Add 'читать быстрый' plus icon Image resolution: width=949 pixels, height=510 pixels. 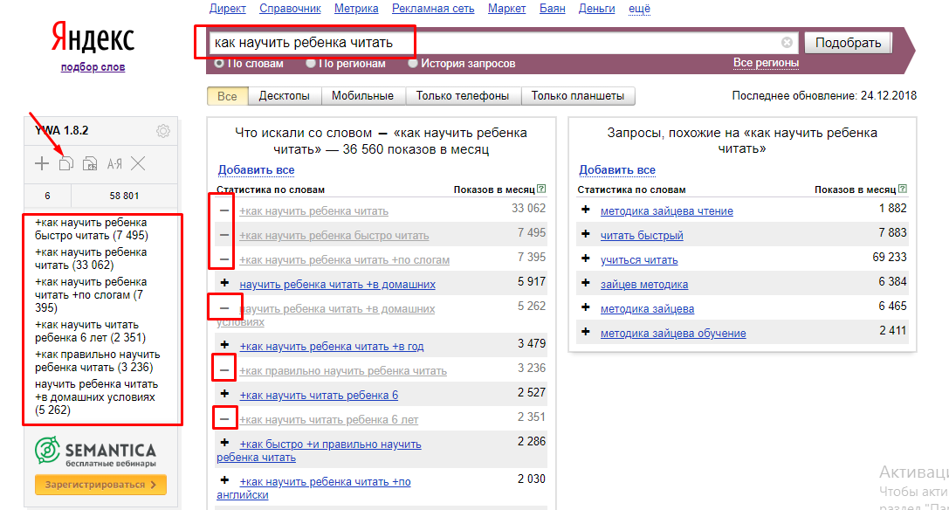(585, 234)
